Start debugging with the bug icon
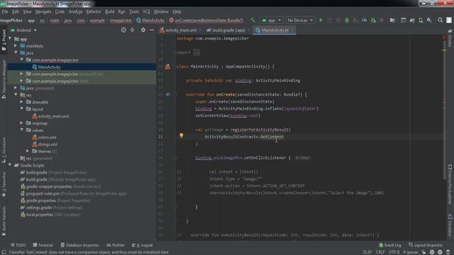The width and height of the screenshot is (454, 255). (x=347, y=21)
